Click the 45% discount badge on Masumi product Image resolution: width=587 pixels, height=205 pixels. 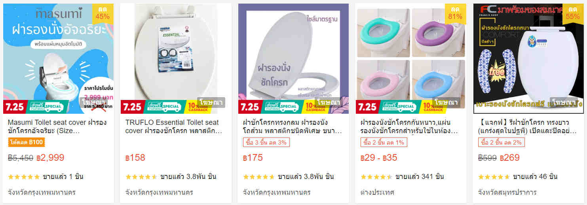103,13
